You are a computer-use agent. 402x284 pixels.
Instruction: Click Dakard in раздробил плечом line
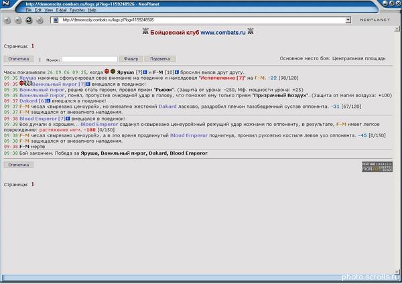click(x=167, y=106)
